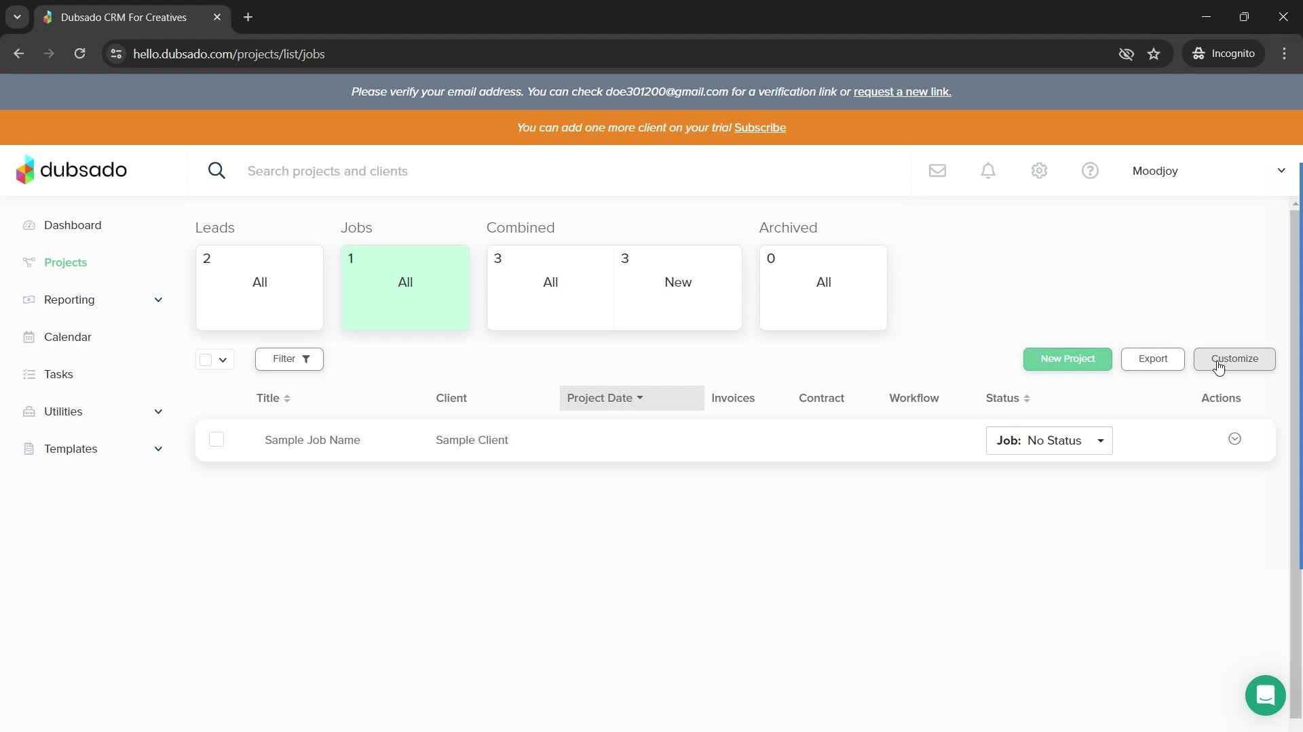Open the Job: No Status dropdown
The height and width of the screenshot is (732, 1303).
(1049, 441)
